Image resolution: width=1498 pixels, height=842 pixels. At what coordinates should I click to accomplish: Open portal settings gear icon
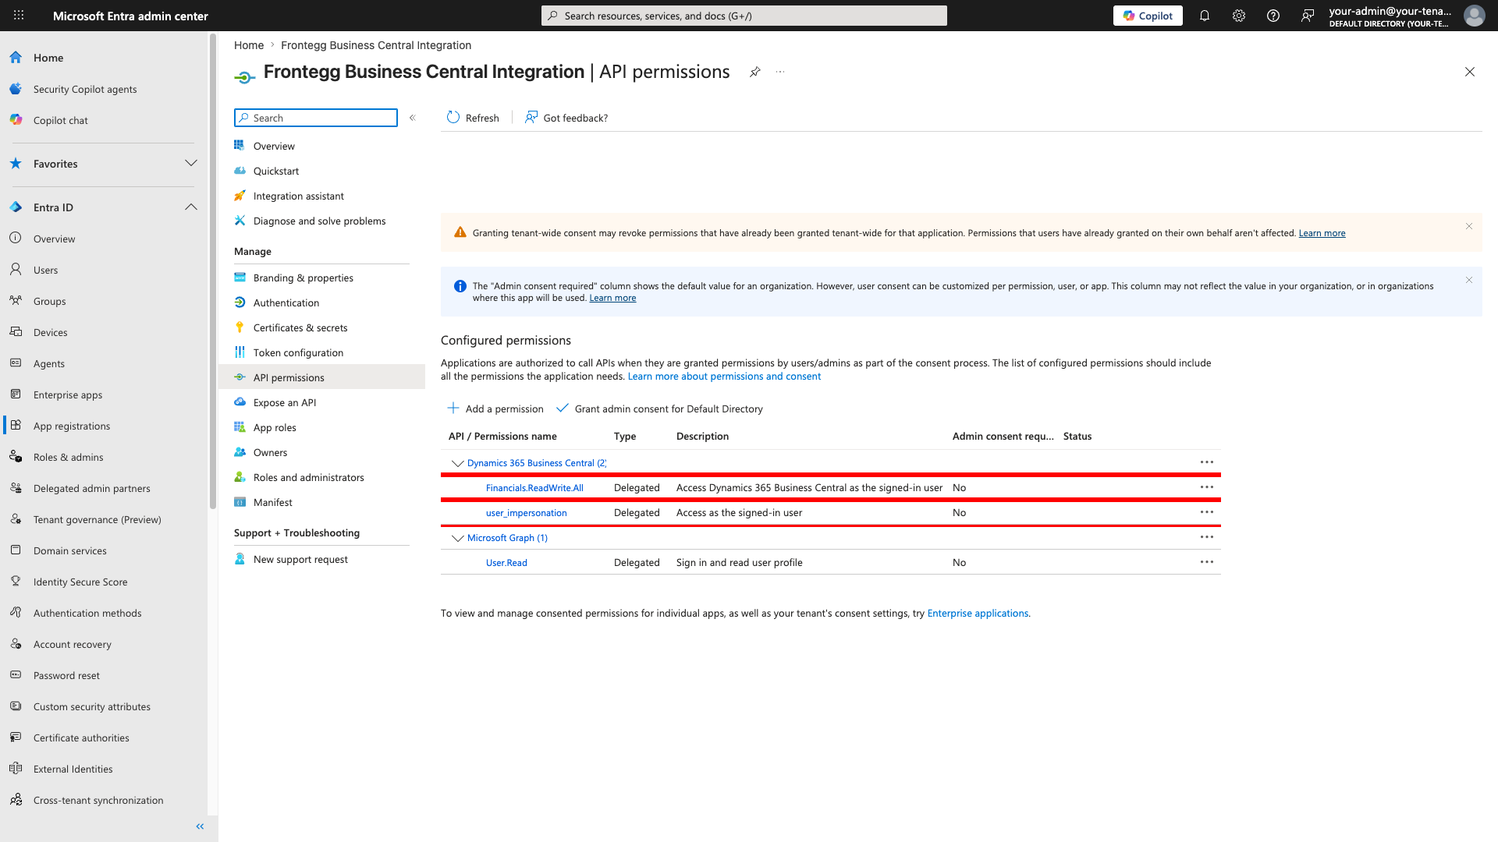point(1239,16)
